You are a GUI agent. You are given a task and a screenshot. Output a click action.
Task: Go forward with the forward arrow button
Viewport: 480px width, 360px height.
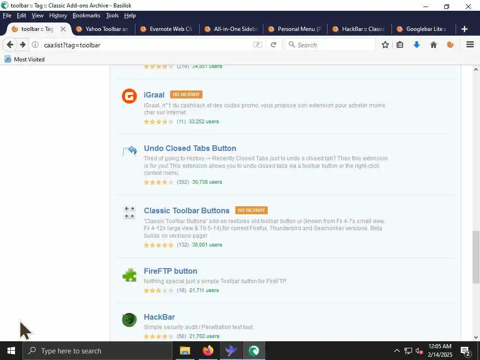pos(22,45)
